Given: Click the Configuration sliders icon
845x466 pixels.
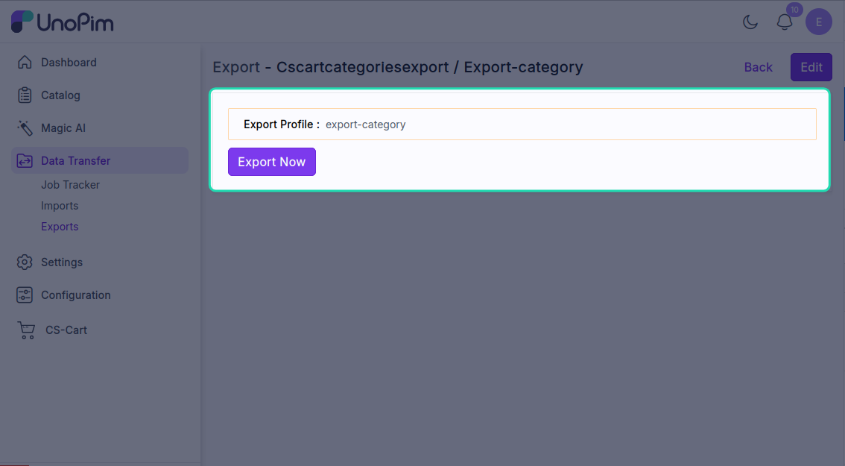Looking at the screenshot, I should click(25, 295).
